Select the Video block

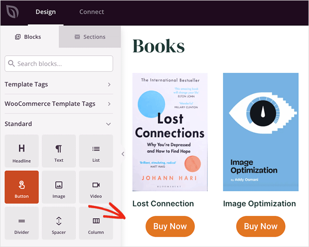click(96, 187)
